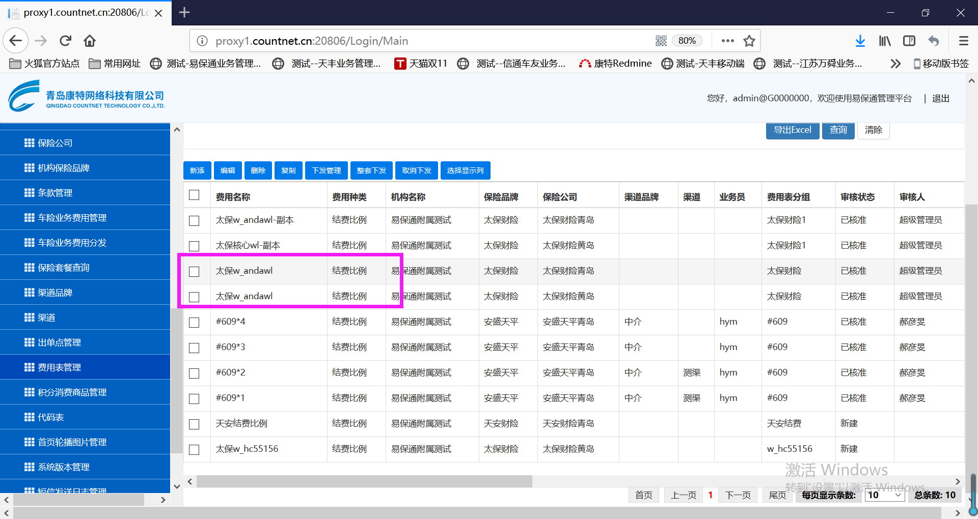Tick the checkbox for 太保w_andawl-副本 row
This screenshot has width=978, height=519.
pos(194,220)
